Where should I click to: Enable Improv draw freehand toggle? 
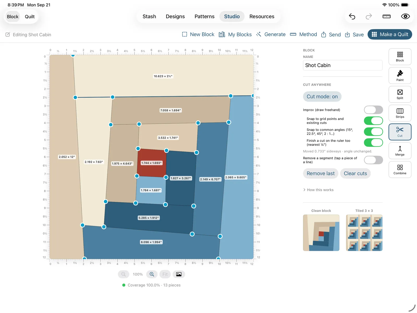[373, 110]
